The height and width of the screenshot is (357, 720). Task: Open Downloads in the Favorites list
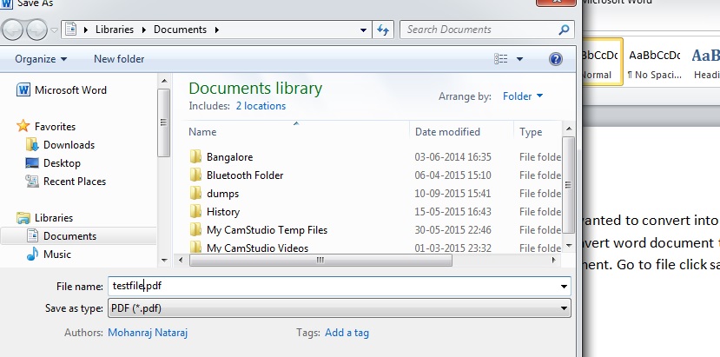tap(60, 145)
